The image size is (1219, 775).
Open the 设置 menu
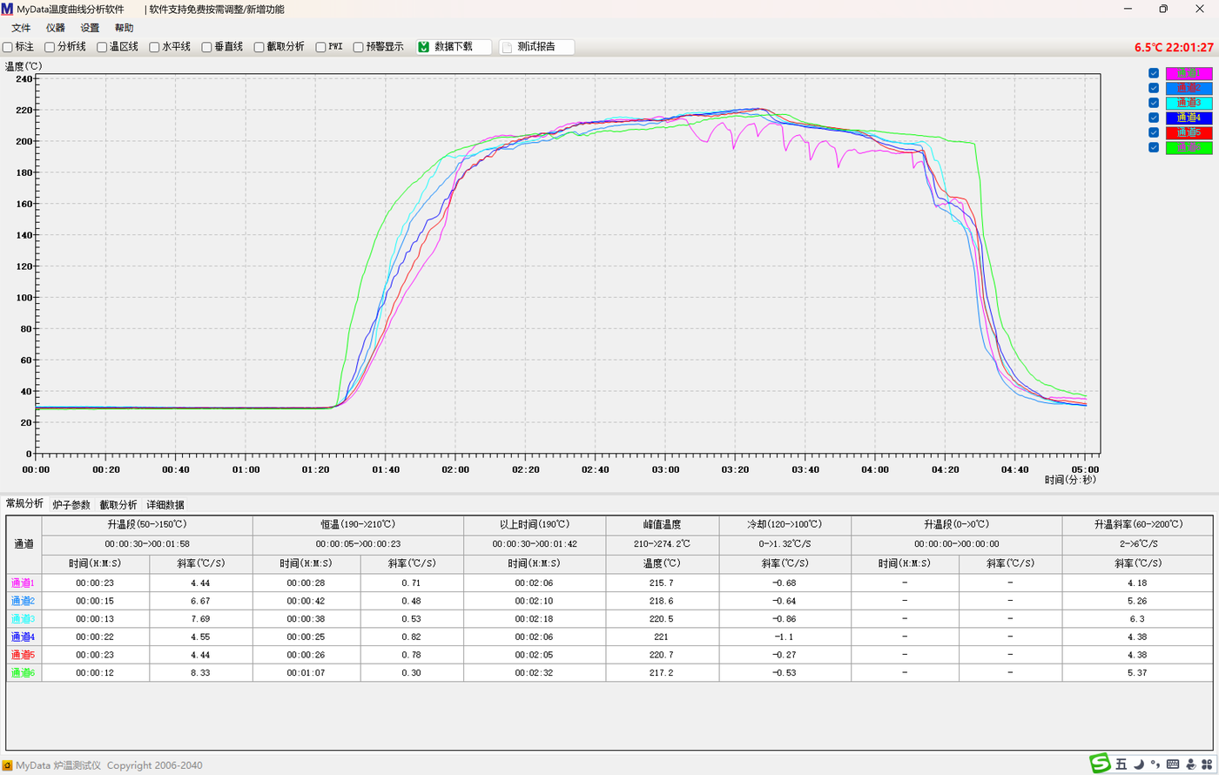90,28
